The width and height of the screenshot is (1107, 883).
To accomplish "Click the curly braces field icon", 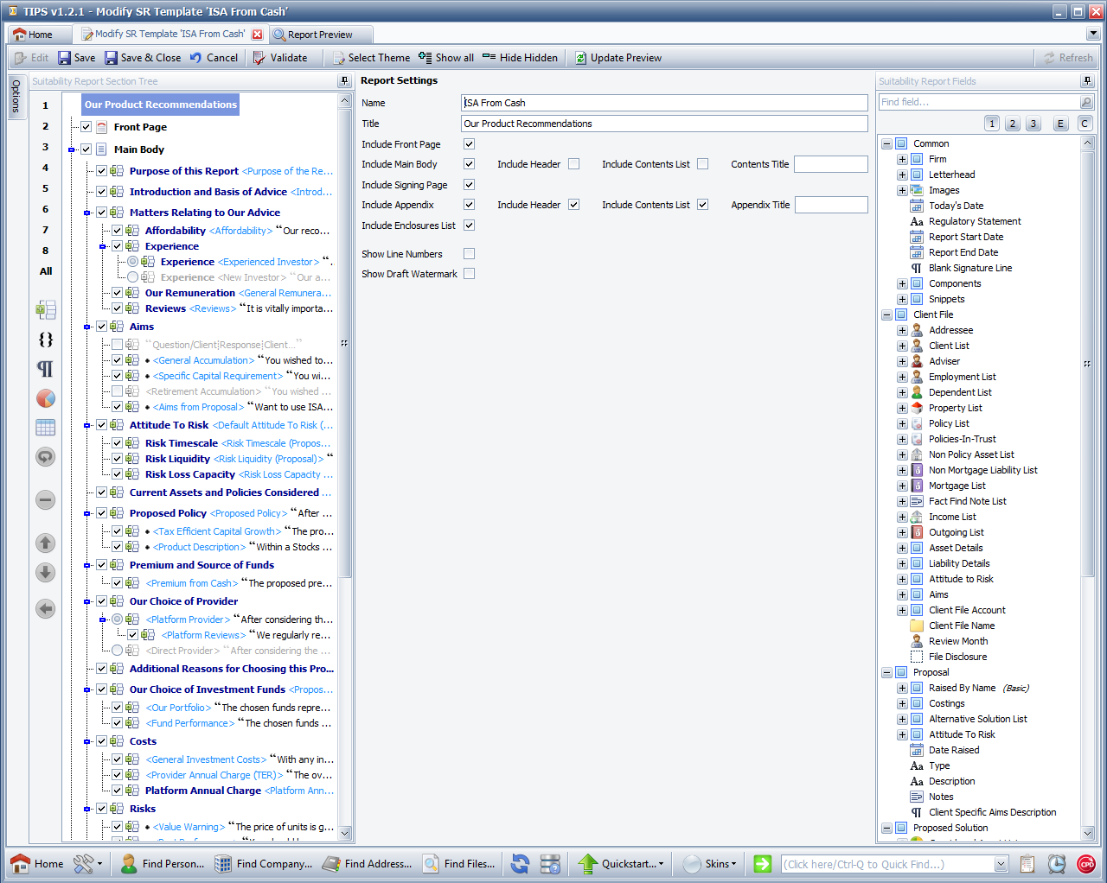I will [46, 340].
